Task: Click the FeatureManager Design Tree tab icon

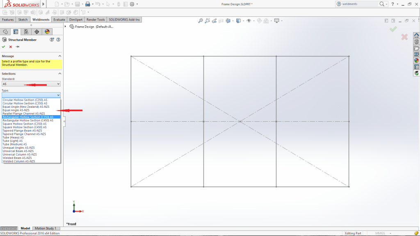Action: (5, 32)
